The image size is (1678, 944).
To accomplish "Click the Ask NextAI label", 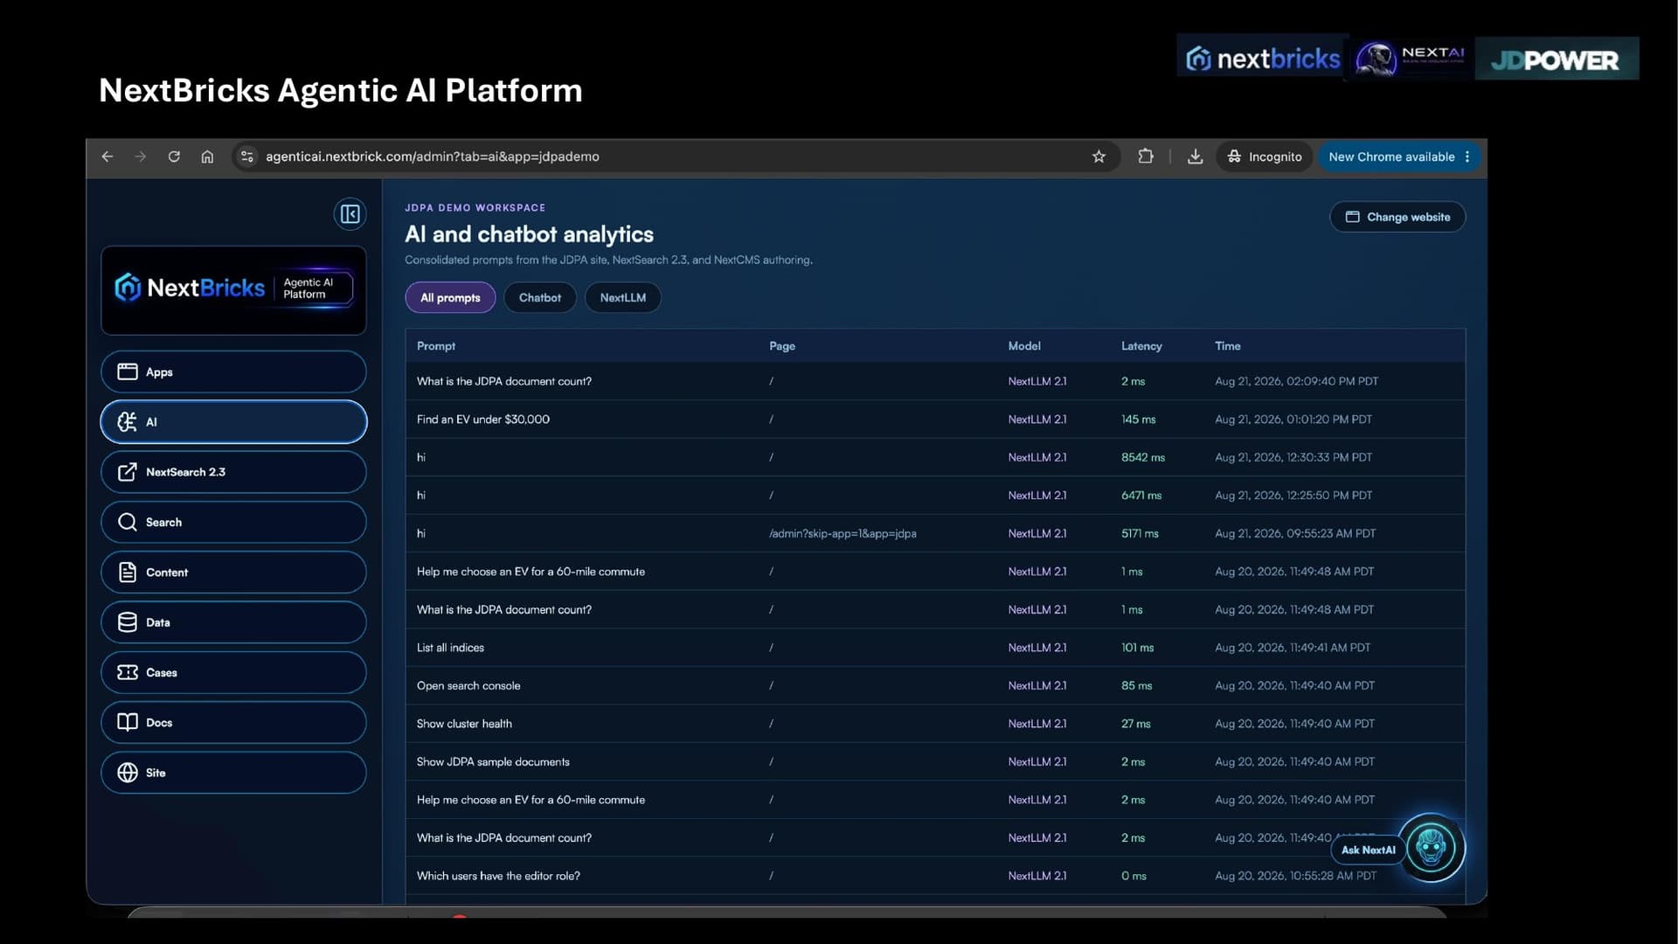I will coord(1368,850).
